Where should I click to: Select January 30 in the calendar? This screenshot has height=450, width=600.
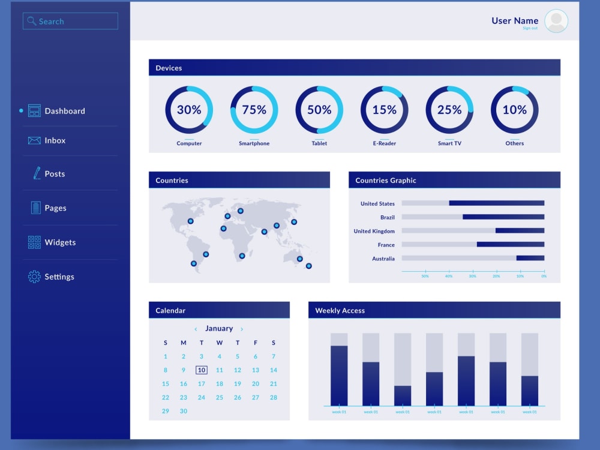[x=183, y=411]
